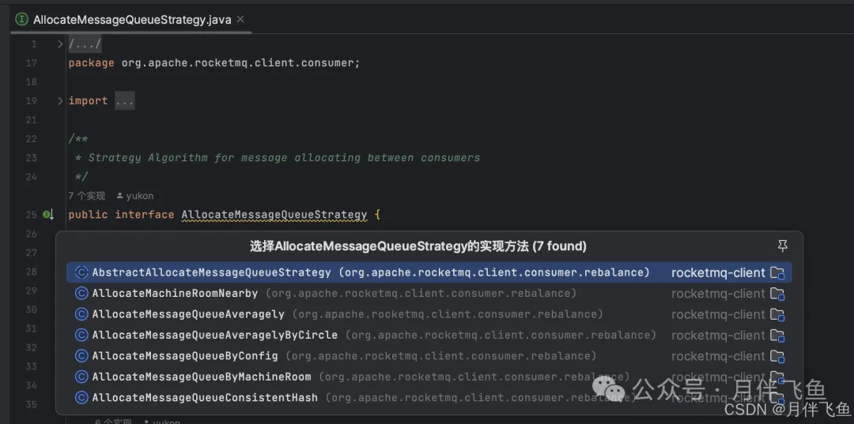Click the class icon beside AllocateMachineRoomNearby

[x=81, y=294]
